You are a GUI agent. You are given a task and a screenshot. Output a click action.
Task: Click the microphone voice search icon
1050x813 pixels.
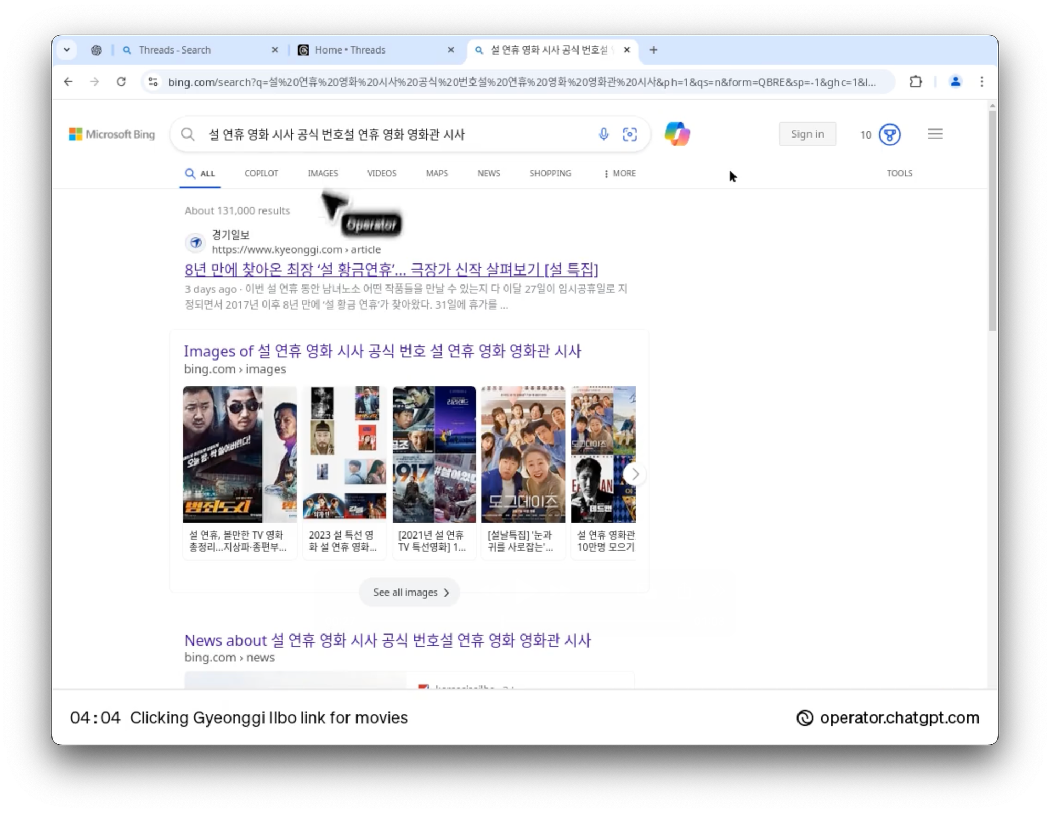tap(603, 134)
